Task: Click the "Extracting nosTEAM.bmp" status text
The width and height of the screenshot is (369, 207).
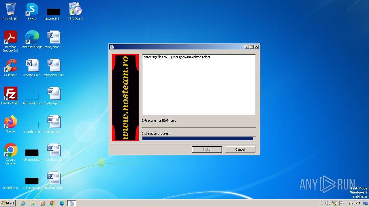Action: (x=159, y=120)
